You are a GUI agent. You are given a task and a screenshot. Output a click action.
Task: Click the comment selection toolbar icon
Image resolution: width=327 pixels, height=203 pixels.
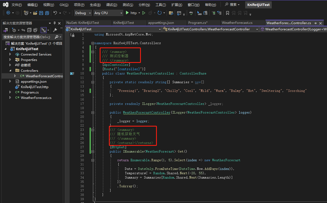(x=199, y=13)
